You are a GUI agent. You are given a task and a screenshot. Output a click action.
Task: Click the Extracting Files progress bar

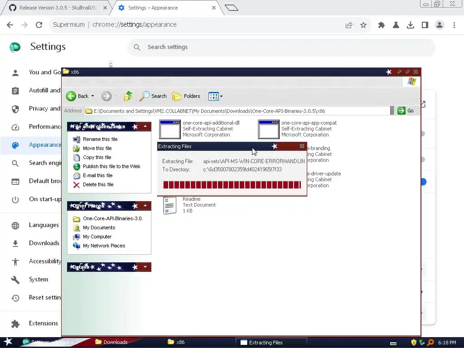point(232,185)
